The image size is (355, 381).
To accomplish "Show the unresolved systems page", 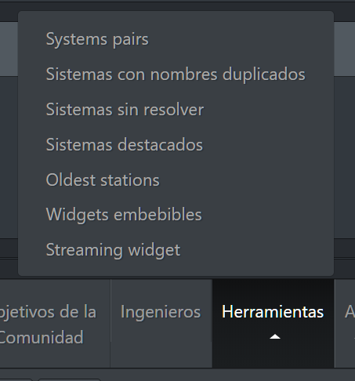I will (125, 110).
